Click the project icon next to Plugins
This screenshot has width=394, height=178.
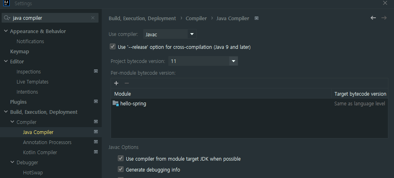tap(96, 102)
